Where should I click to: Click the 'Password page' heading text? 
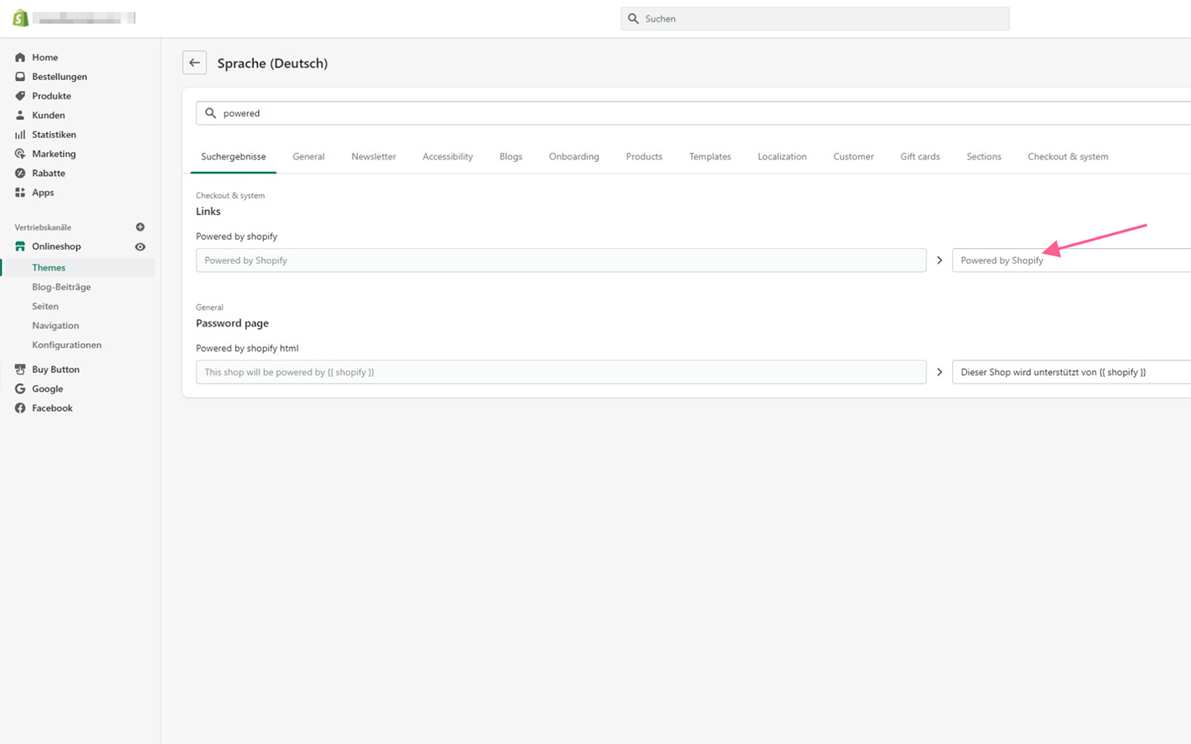coord(232,323)
